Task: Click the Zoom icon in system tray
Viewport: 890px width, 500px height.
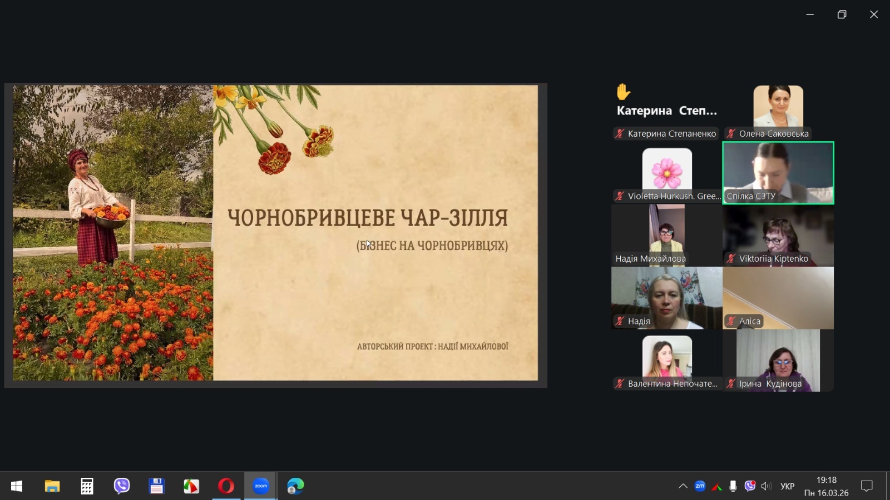Action: coord(700,486)
